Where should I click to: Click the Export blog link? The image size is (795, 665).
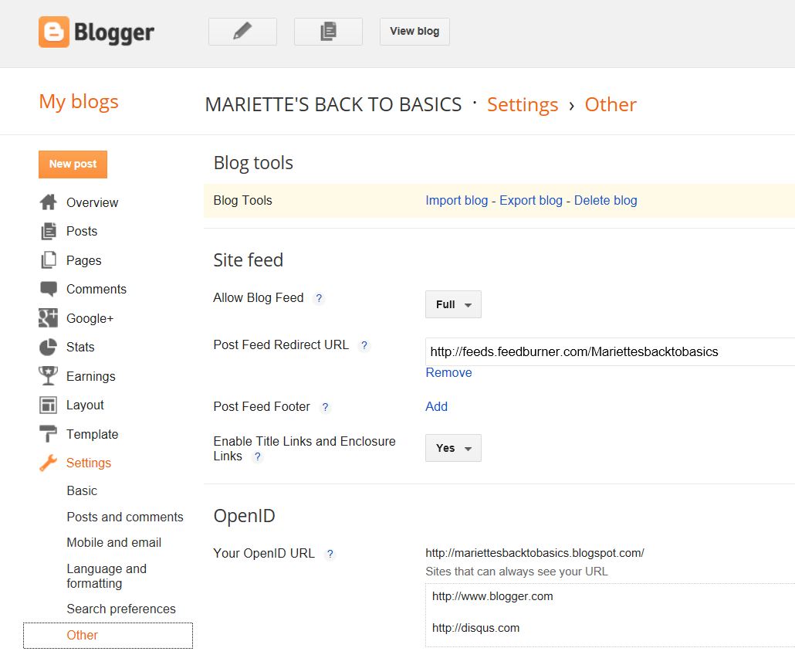pos(531,200)
